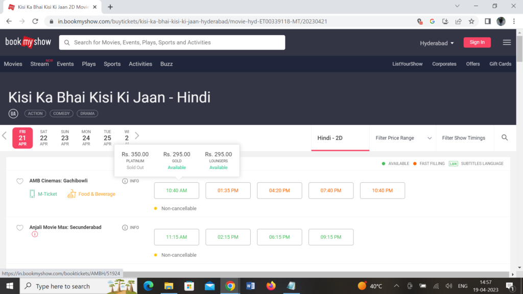Click the Food & Beverage icon

tap(71, 194)
